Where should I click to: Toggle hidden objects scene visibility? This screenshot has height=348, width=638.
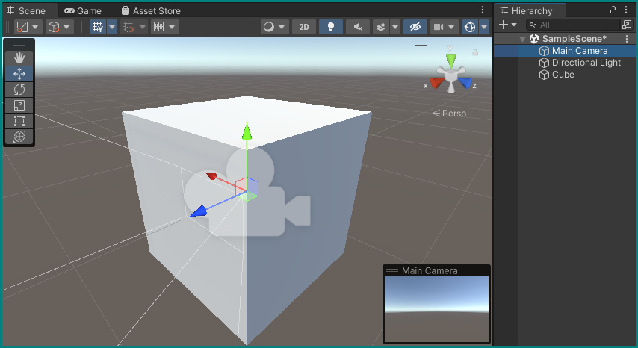(415, 27)
